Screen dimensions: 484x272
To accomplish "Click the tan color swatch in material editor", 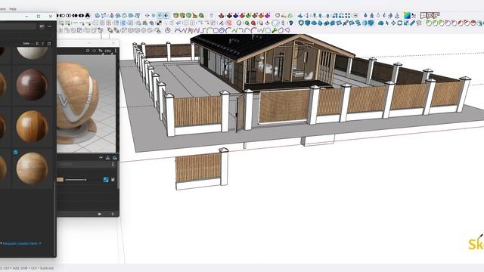I will pyautogui.click(x=60, y=180).
